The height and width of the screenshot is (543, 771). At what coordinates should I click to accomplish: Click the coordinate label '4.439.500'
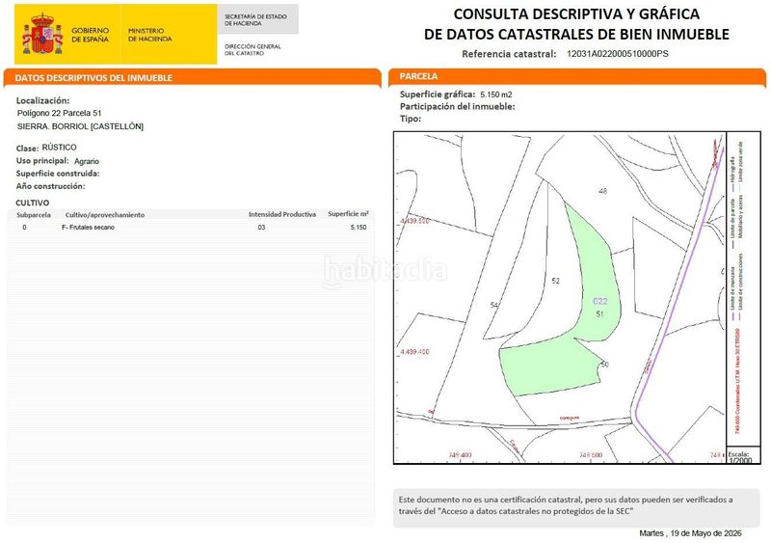point(414,221)
